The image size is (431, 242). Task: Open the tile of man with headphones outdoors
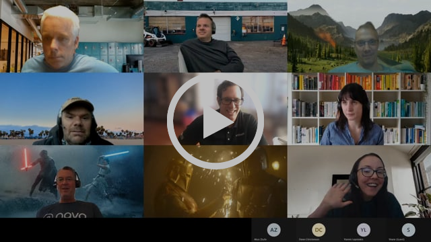[x=215, y=37]
